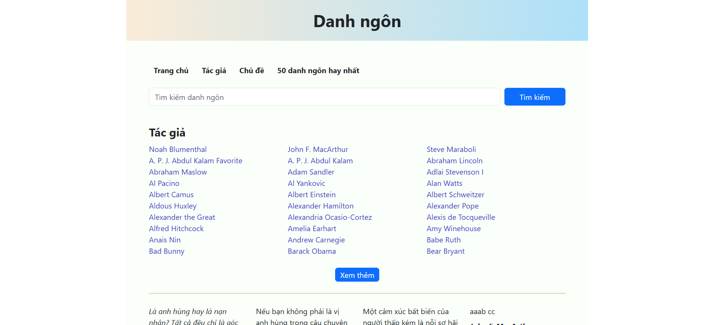The image size is (714, 325).
Task: Go to the Tác giả navigation tab
Action: (x=214, y=71)
